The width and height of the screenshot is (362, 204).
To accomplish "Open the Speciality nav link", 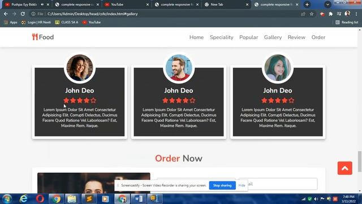I will click(221, 37).
